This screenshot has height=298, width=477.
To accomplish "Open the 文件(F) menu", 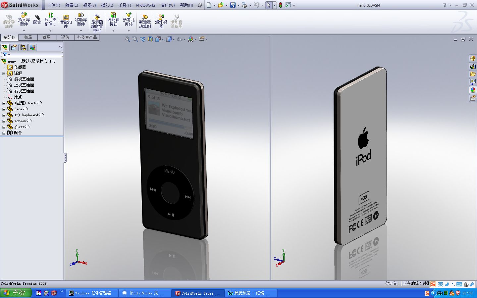I will pos(54,5).
